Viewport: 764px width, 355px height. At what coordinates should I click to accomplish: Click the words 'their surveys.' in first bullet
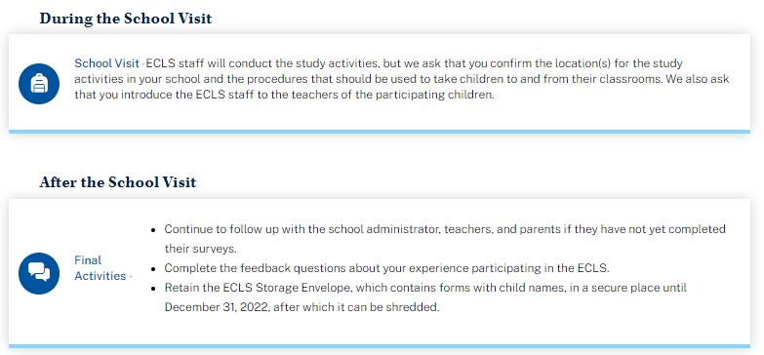pos(200,249)
